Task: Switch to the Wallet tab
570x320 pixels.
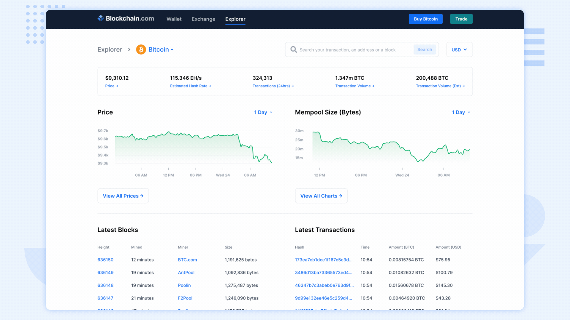Action: 174,19
